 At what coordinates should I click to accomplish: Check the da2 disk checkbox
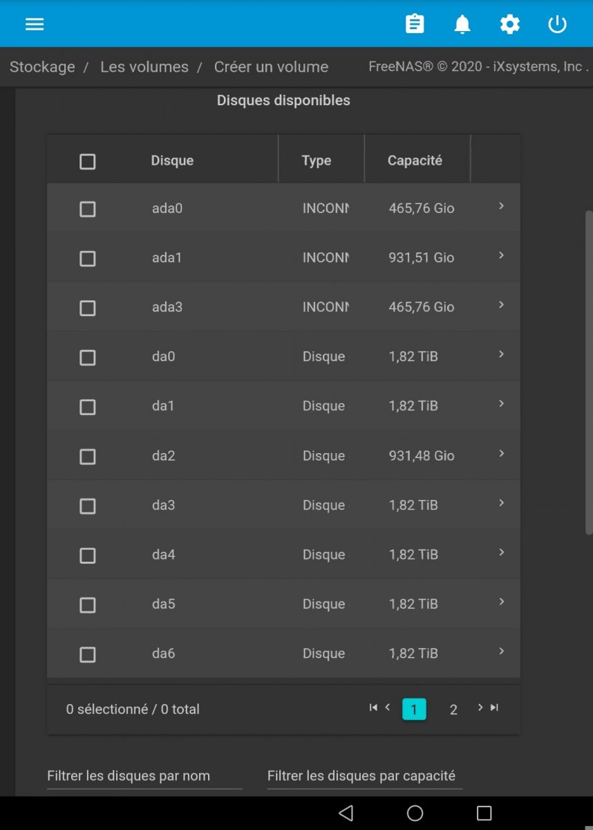(87, 456)
